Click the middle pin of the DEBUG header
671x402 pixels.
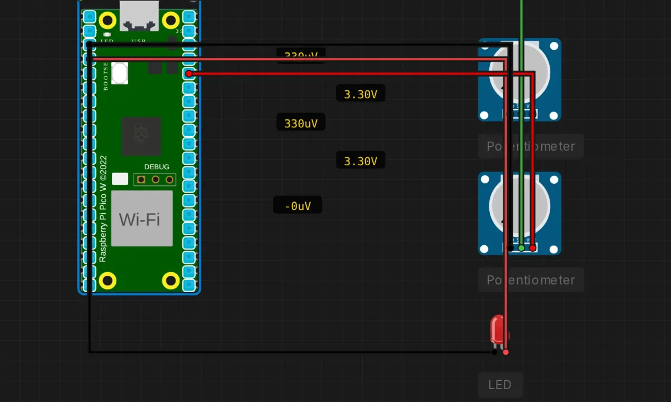[155, 179]
